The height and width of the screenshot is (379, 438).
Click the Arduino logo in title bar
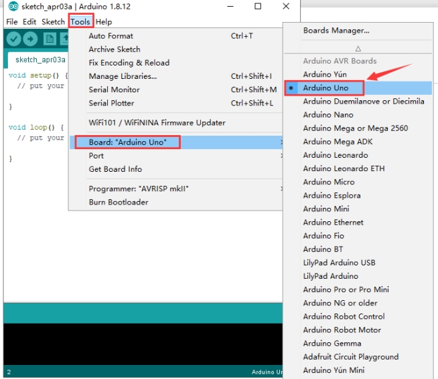(x=13, y=6)
